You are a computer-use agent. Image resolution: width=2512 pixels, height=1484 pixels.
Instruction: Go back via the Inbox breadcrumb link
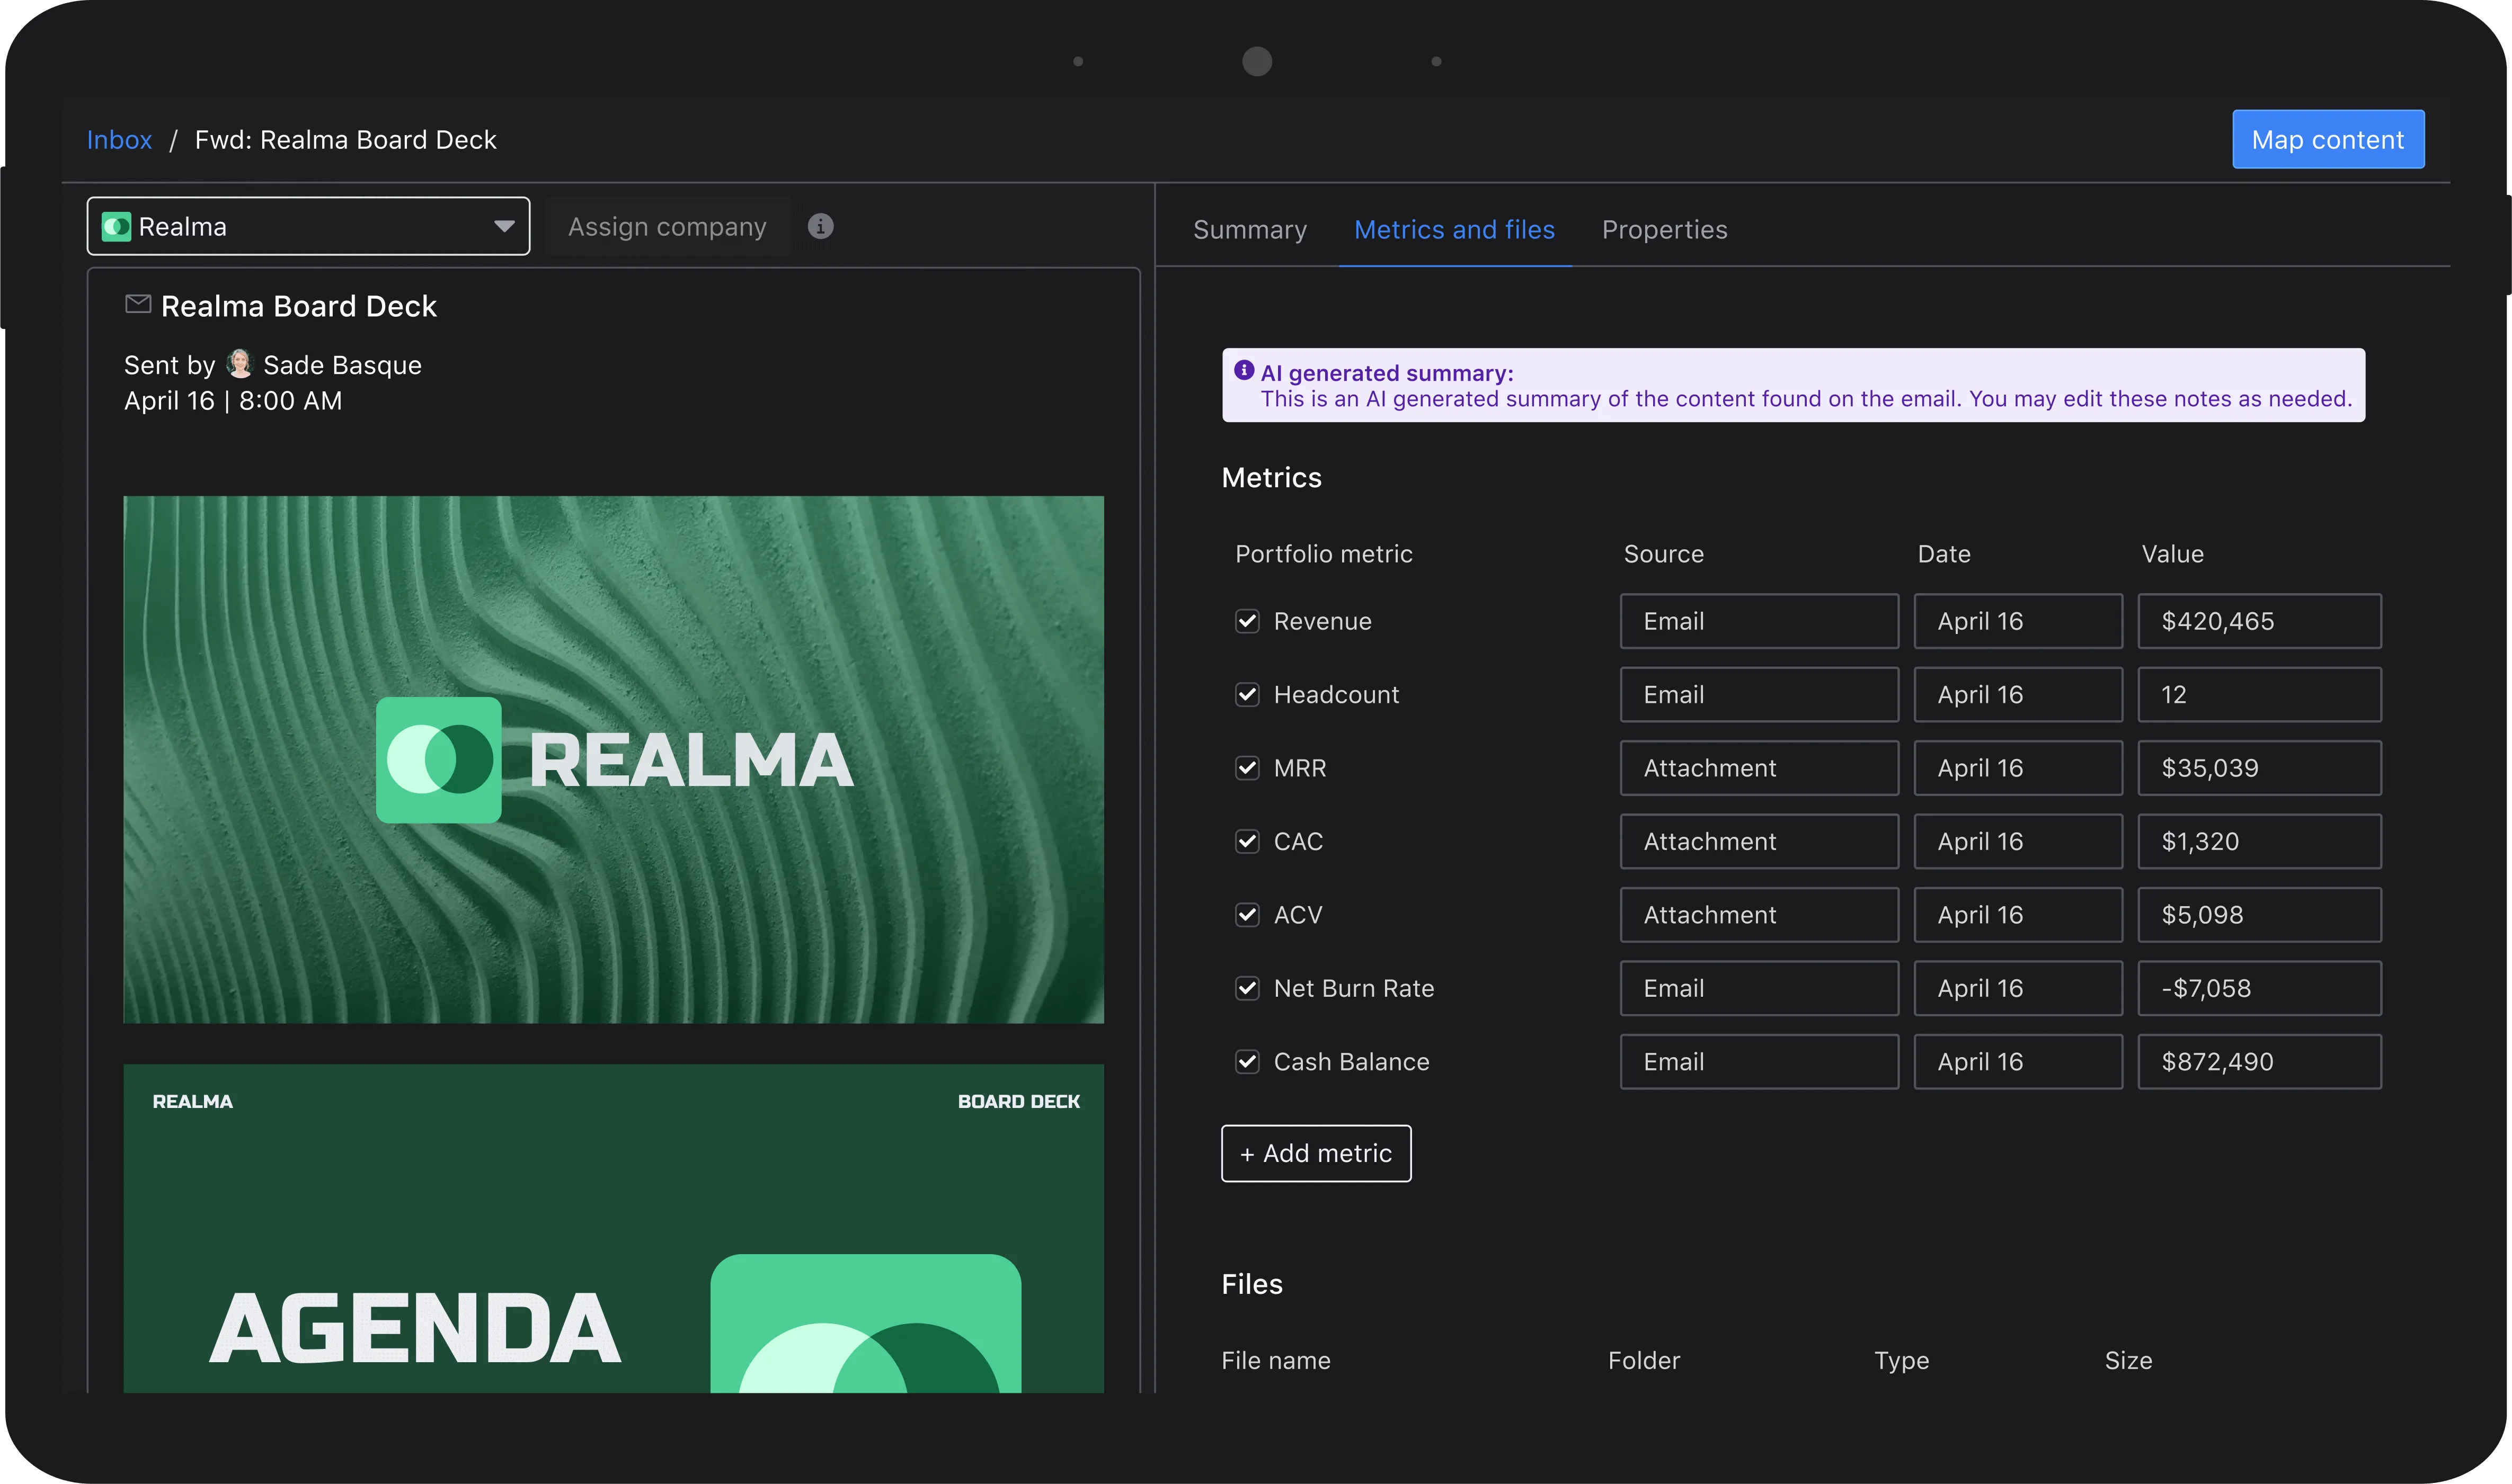click(119, 140)
